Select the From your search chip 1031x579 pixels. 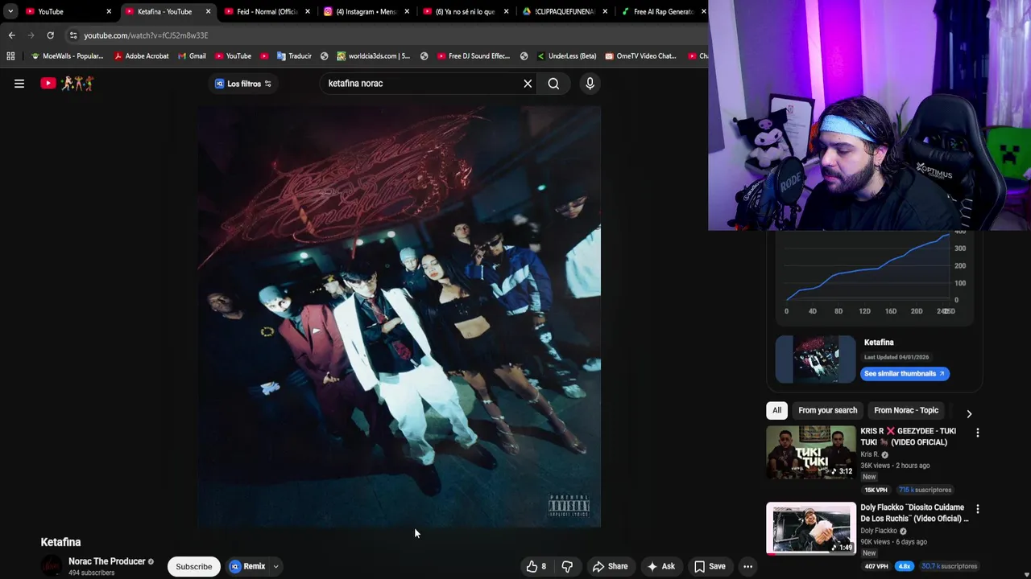pos(827,410)
